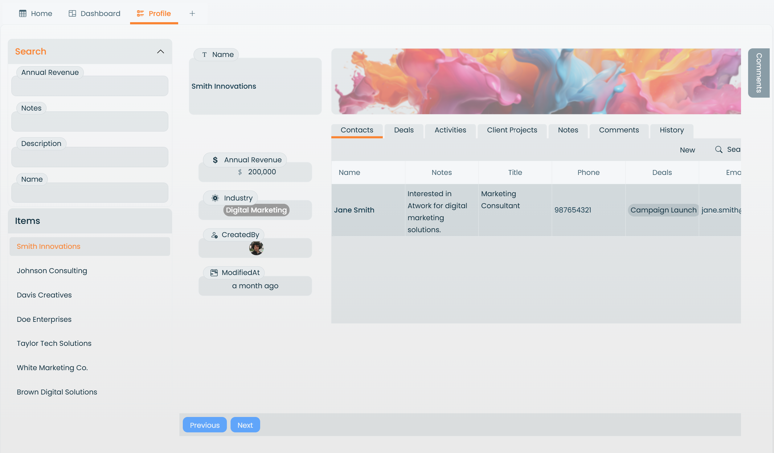774x453 pixels.
Task: Select Brown Digital Solutions in Items list
Action: tap(90, 392)
